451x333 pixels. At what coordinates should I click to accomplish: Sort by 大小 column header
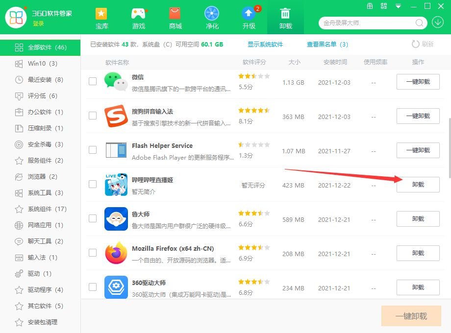294,62
